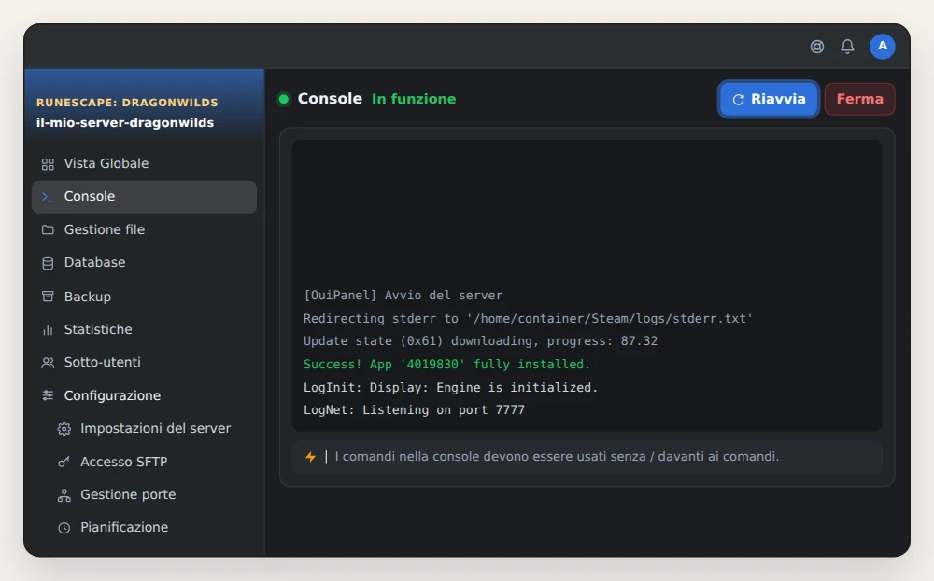Click the green "Success! App '4019830'" line
The height and width of the screenshot is (581, 934).
tap(446, 364)
